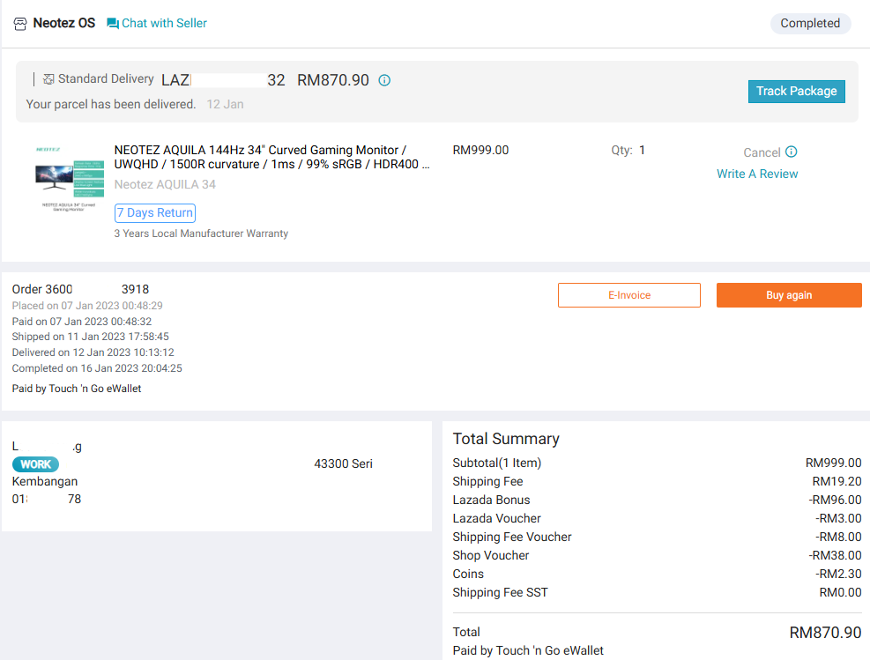Select Lazada Voucher amount -RM3.00

click(x=838, y=518)
